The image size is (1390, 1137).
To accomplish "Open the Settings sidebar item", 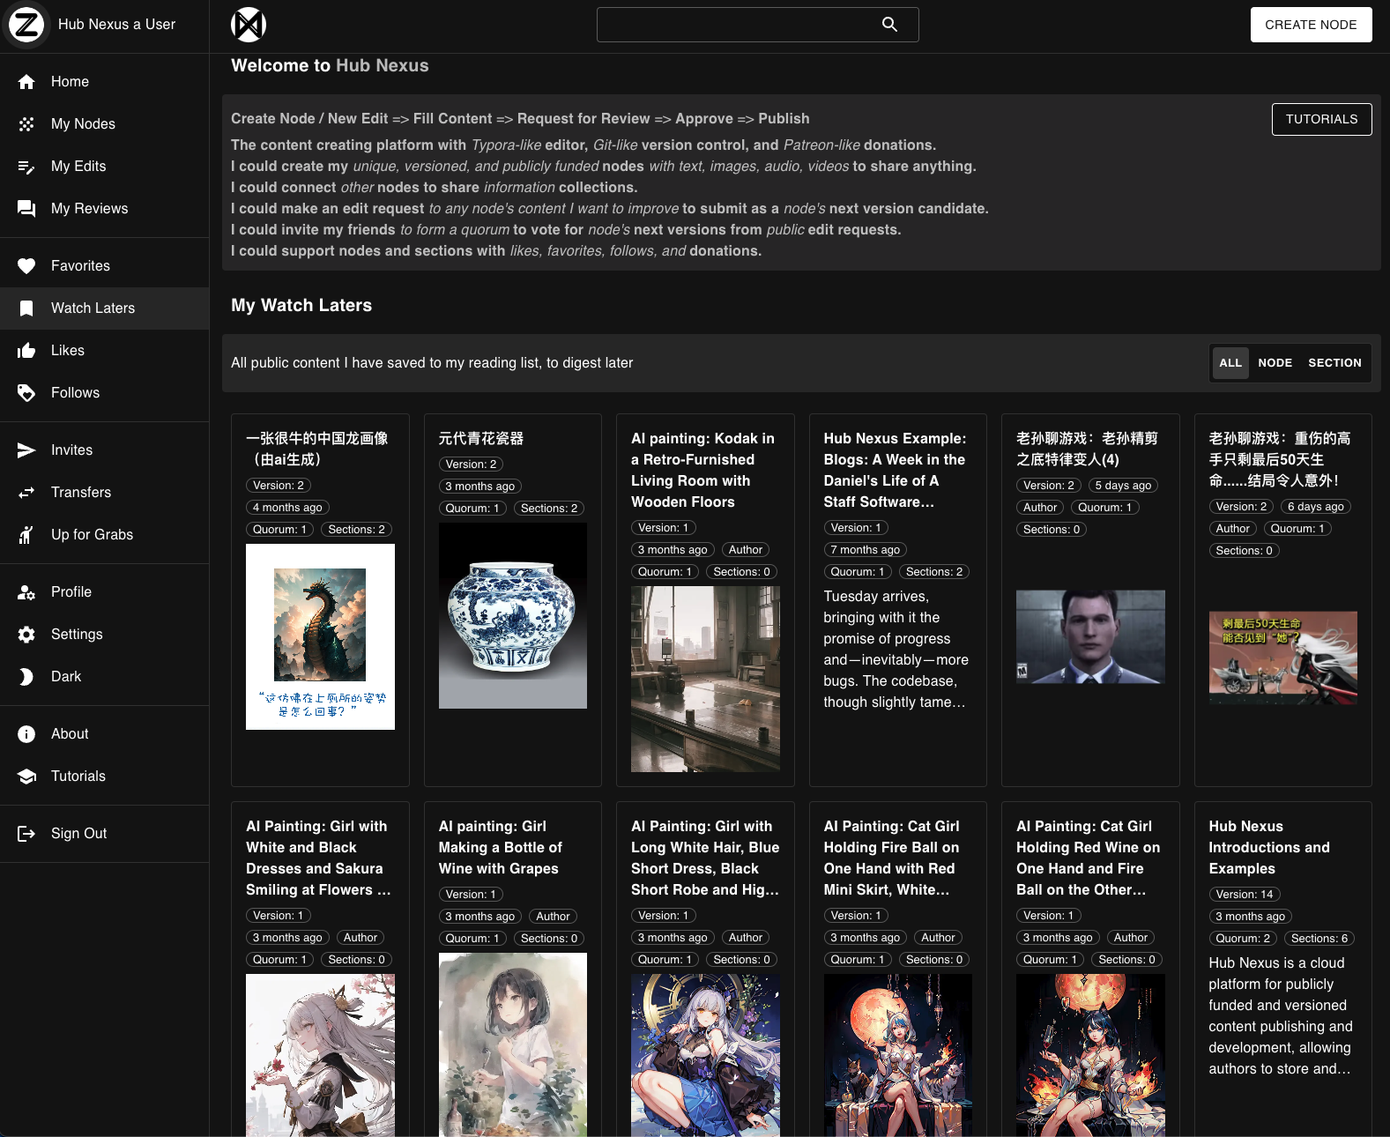I will point(104,635).
